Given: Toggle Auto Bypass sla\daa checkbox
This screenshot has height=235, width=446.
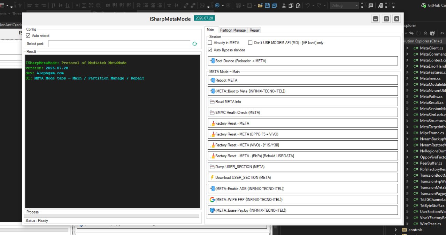Looking at the screenshot, I should [x=210, y=50].
